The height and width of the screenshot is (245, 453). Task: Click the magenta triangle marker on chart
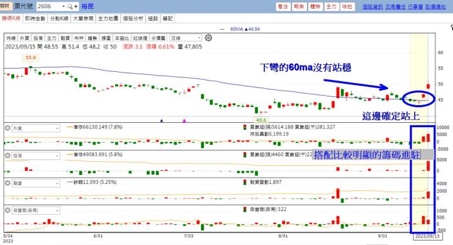184,120
